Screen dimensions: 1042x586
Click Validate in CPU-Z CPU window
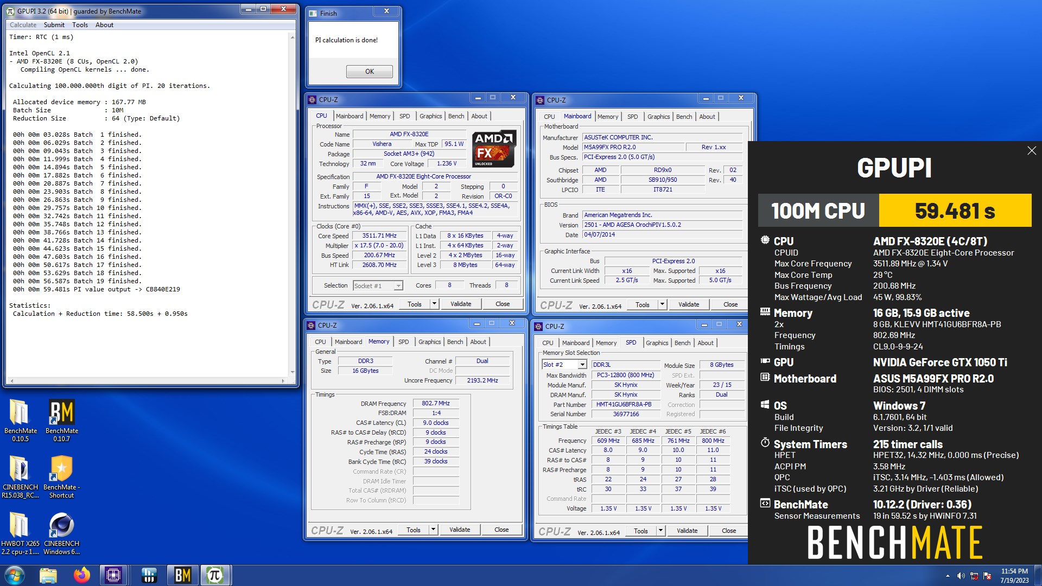461,304
